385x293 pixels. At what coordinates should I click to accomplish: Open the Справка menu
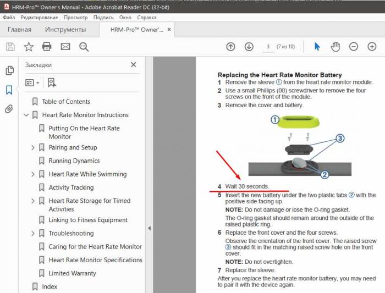(x=147, y=18)
